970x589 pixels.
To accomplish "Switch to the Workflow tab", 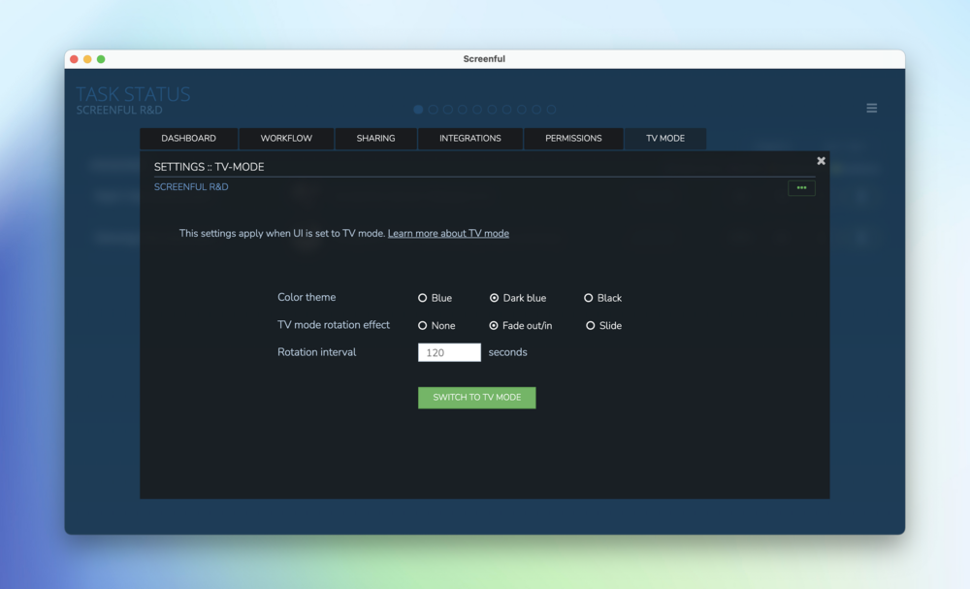I will 286,139.
